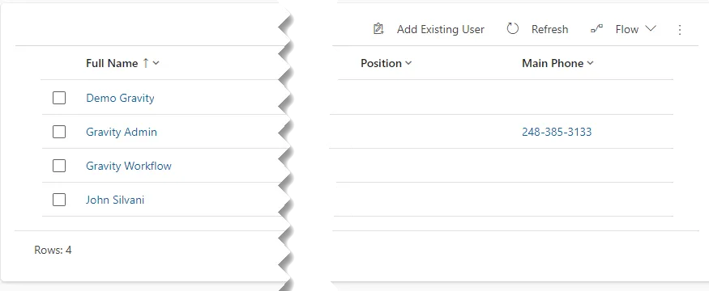Open the Full Name column chevron menu
Screen dimensions: 709x291
(156, 63)
